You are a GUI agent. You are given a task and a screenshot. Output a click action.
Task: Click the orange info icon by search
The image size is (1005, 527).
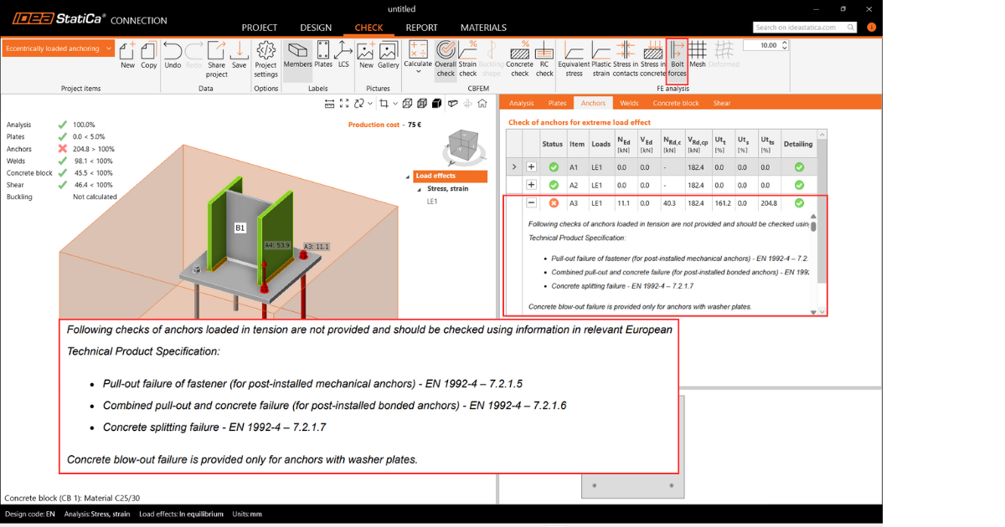point(872,28)
